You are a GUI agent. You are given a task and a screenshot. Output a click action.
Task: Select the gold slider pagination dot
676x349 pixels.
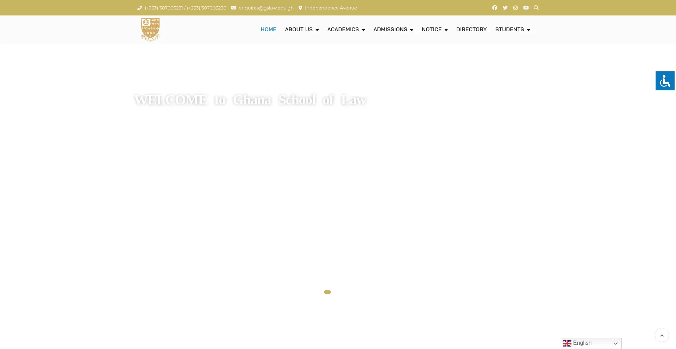click(x=327, y=292)
